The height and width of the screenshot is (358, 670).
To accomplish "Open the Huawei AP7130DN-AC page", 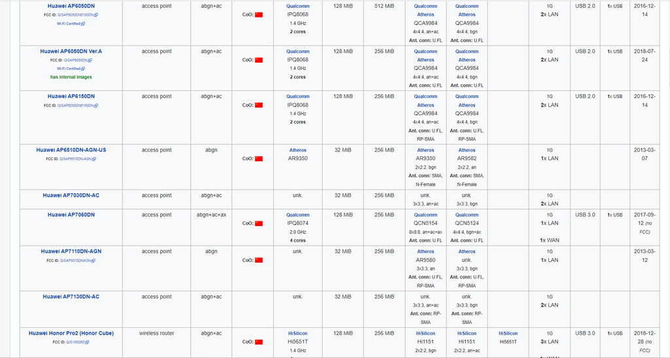I will [71, 297].
